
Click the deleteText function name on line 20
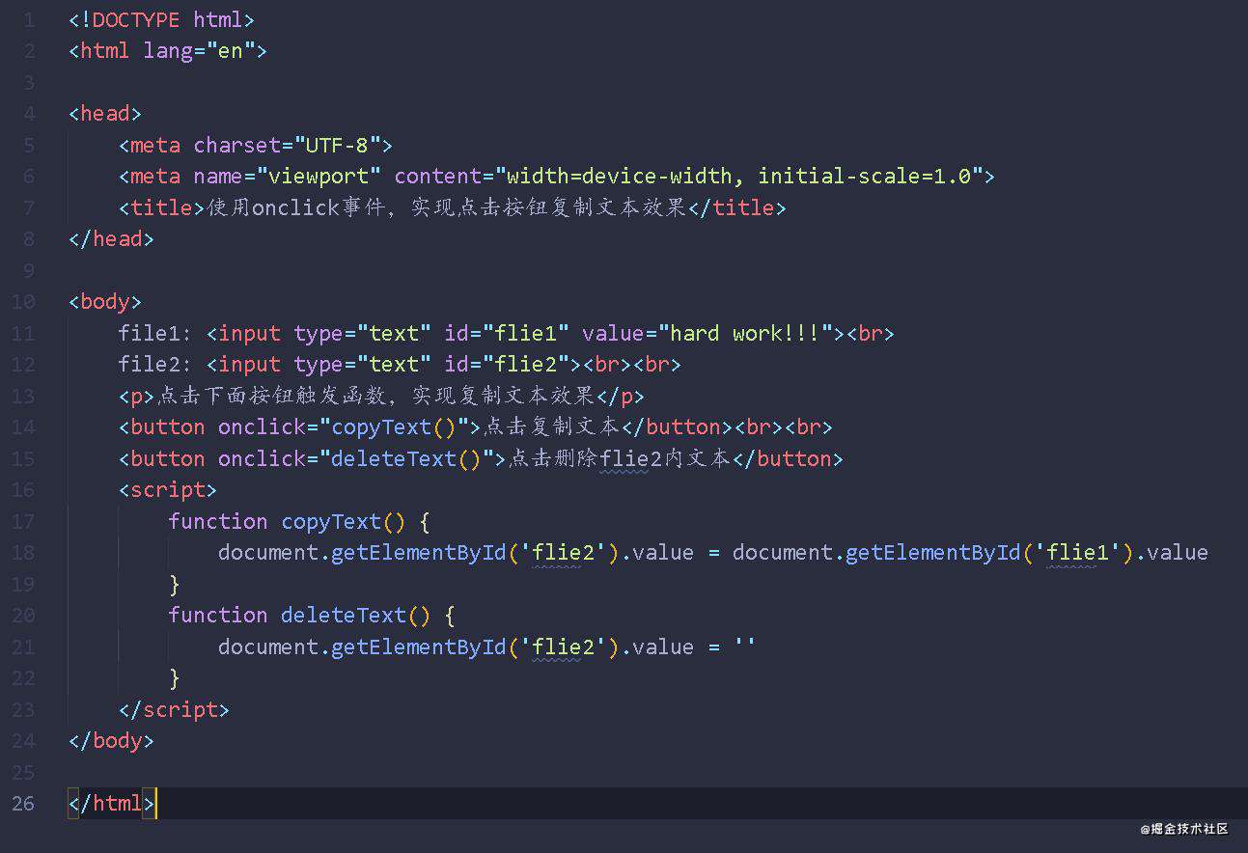coord(344,615)
